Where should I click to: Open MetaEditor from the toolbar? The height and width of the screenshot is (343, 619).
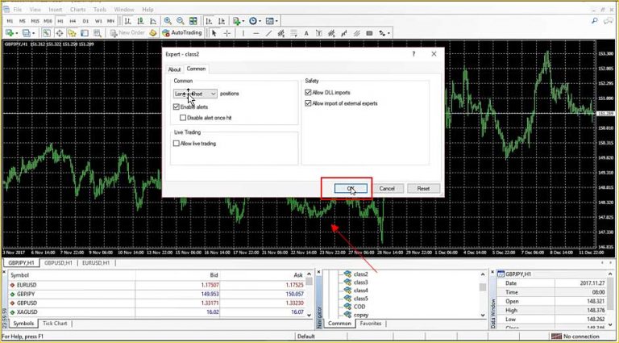(x=153, y=33)
